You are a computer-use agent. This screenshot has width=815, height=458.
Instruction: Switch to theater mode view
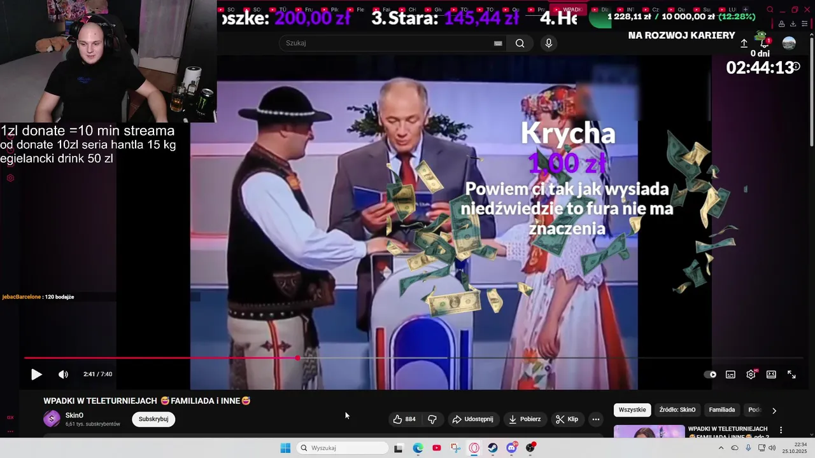(x=771, y=375)
